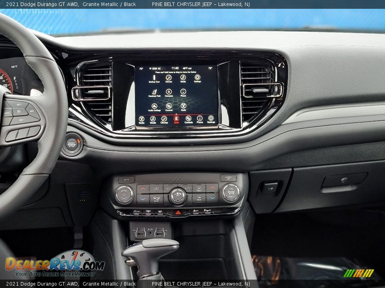Tap the driver-side 72° temperature readout
Screen dimensions: 385x288
coord(141,69)
